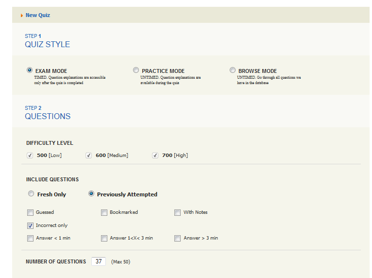Check the Answer 1<X< 3 min box
372x278 pixels.
pos(104,238)
